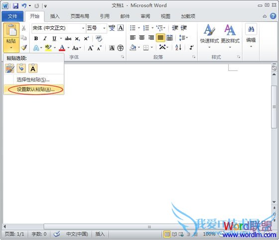The height and width of the screenshot is (240, 279).
Task: Click the Phonetic Guide icon
Action: point(112,28)
